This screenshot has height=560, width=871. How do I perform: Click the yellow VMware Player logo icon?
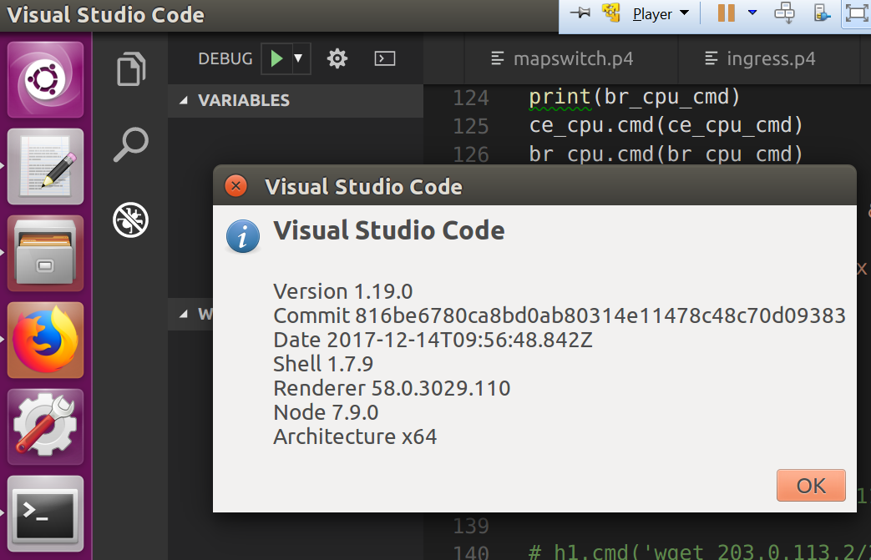point(611,13)
